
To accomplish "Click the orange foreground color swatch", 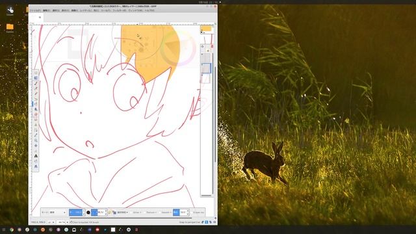I will tap(206, 29).
